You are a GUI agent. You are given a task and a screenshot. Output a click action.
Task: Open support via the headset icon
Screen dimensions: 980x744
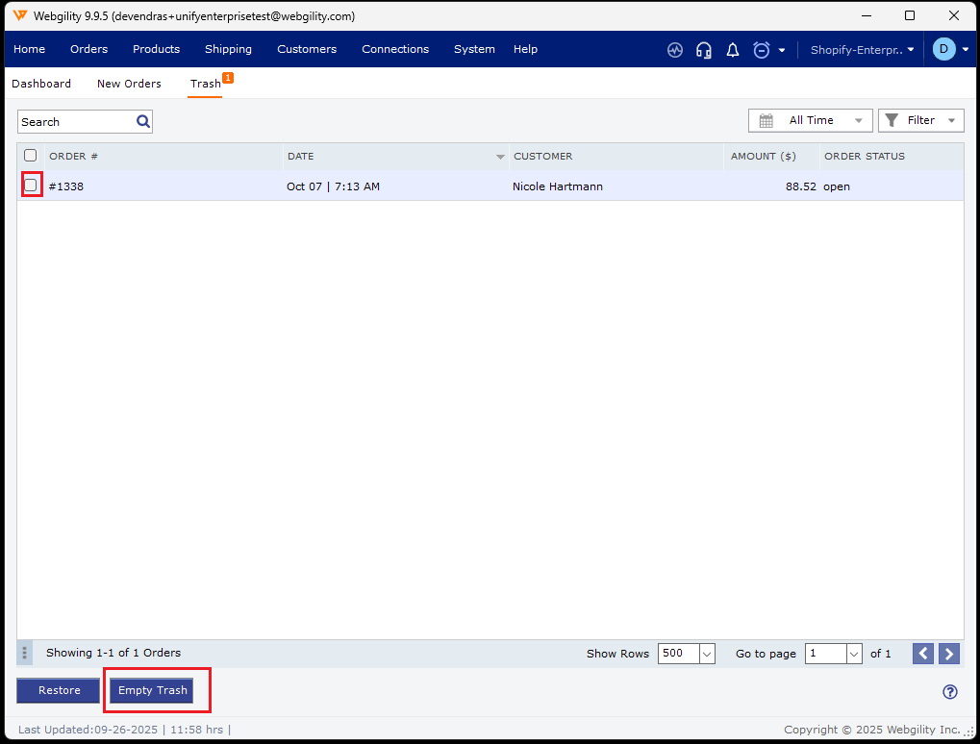pos(704,50)
